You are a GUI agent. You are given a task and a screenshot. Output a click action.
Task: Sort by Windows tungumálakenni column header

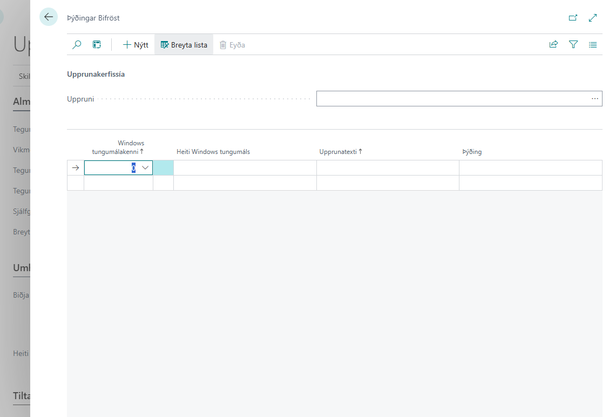pos(118,147)
